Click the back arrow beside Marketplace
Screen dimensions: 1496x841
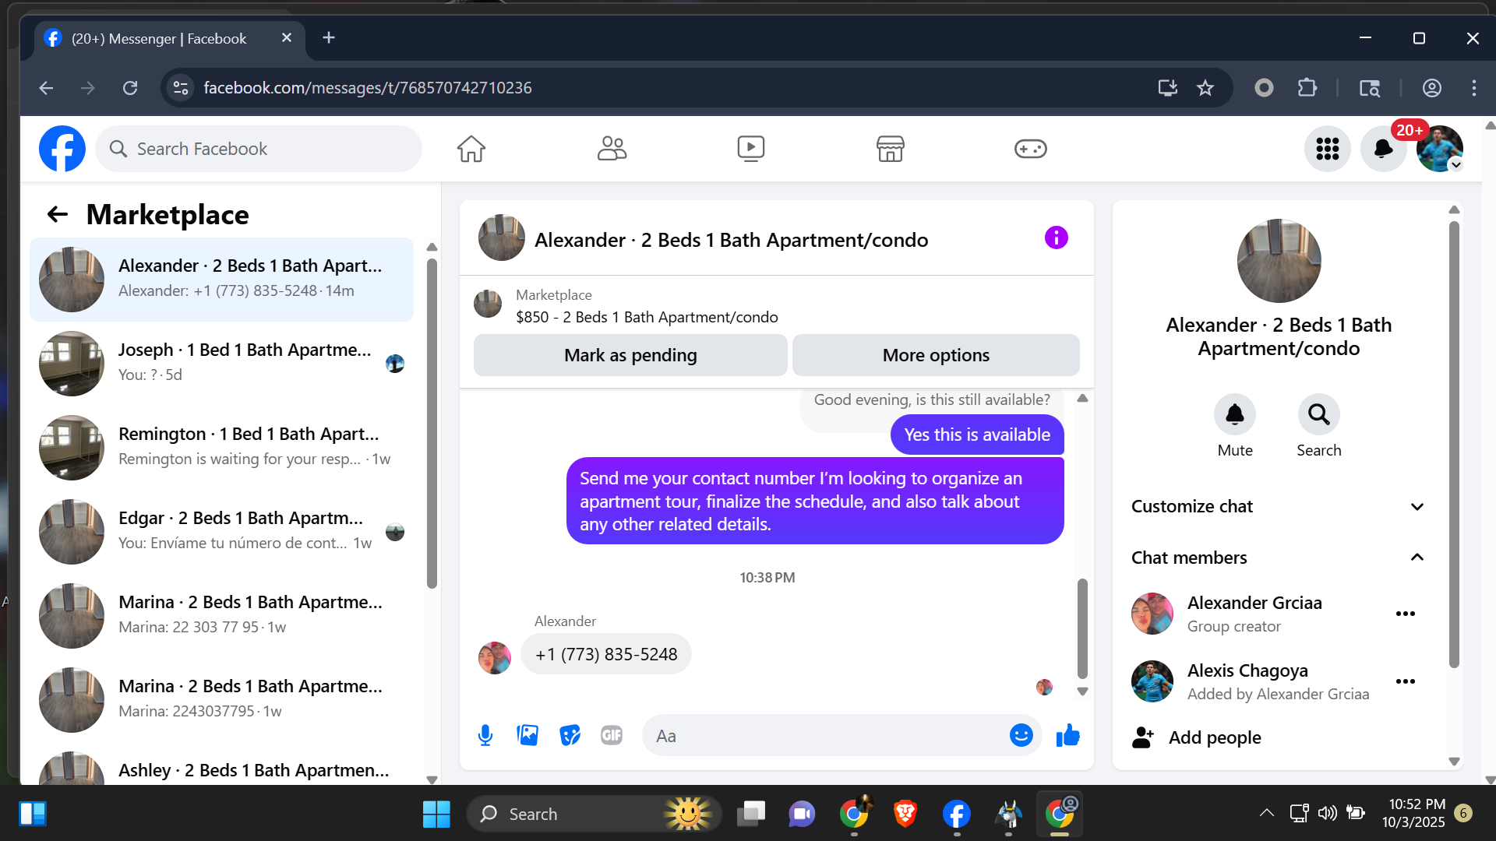coord(58,214)
